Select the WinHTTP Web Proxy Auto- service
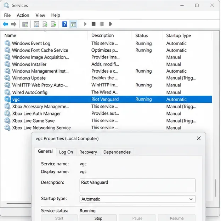Image resolution: width=221 pixels, height=221 pixels. pyautogui.click(x=40, y=85)
